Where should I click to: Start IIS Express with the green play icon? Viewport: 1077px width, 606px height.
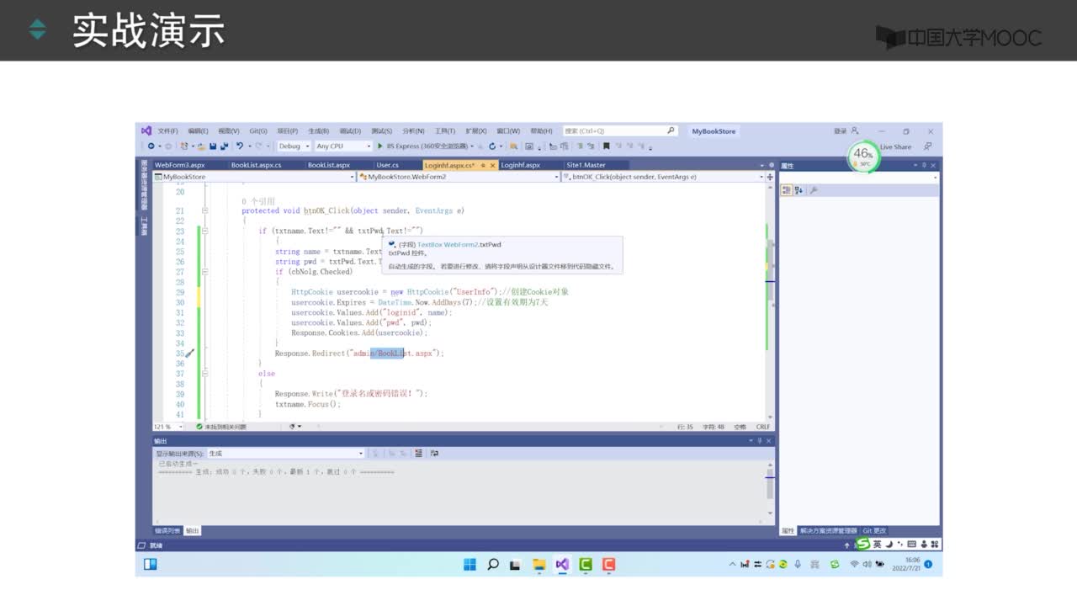[x=379, y=146]
